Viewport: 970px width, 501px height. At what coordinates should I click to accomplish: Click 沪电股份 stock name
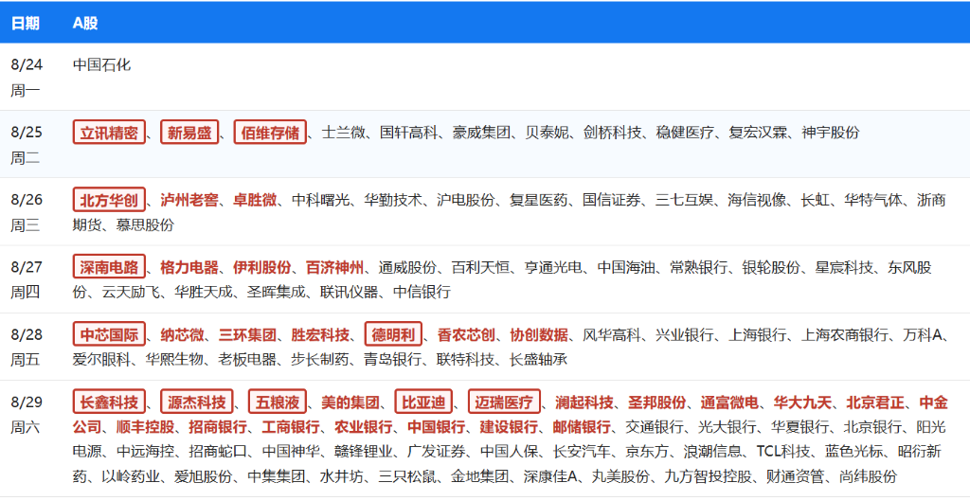(466, 200)
